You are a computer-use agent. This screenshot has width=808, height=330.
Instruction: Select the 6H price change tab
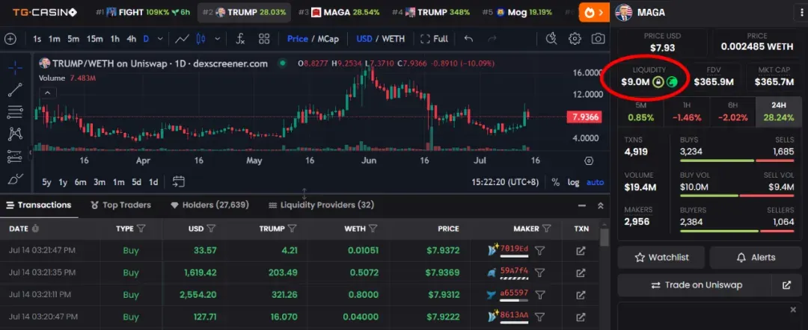pyautogui.click(x=732, y=111)
